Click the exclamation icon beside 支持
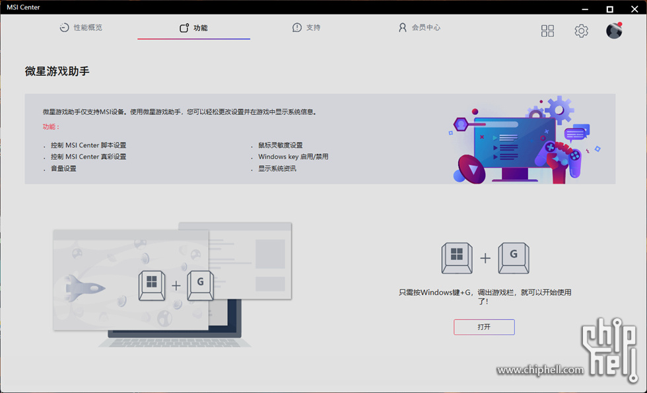This screenshot has width=647, height=393. [x=297, y=28]
